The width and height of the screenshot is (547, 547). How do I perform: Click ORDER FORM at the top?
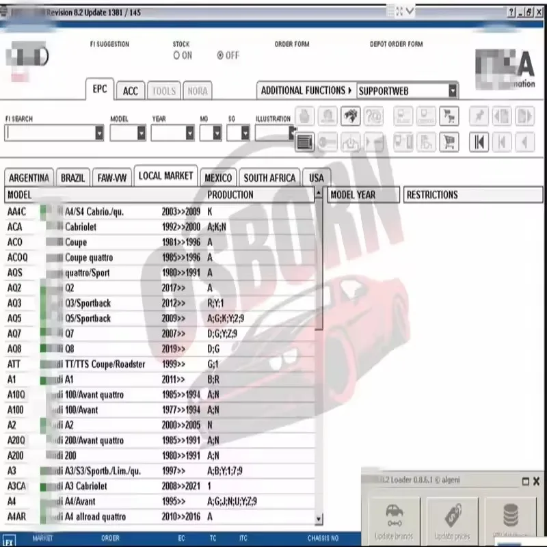(x=292, y=44)
